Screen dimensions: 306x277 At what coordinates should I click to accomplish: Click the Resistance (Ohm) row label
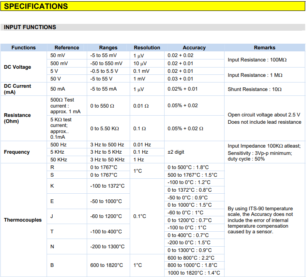pos(24,118)
